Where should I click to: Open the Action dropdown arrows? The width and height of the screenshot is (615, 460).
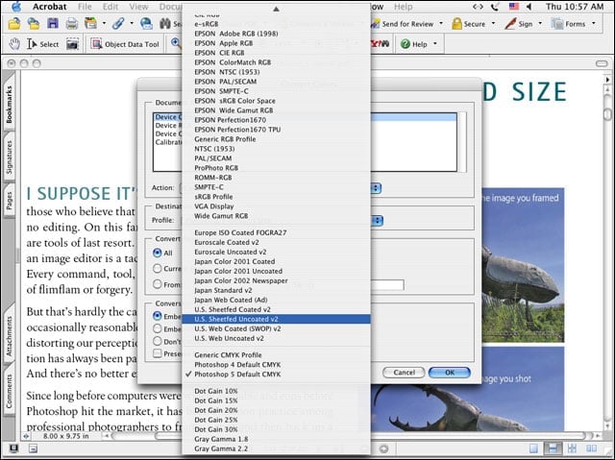point(376,188)
